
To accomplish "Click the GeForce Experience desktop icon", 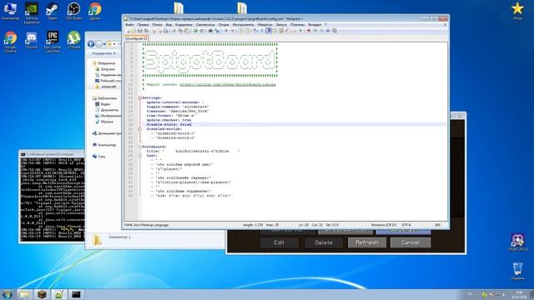I will 32,12.
